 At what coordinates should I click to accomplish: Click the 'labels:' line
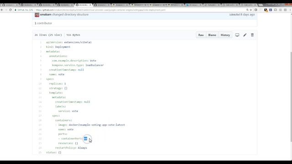click(60, 106)
